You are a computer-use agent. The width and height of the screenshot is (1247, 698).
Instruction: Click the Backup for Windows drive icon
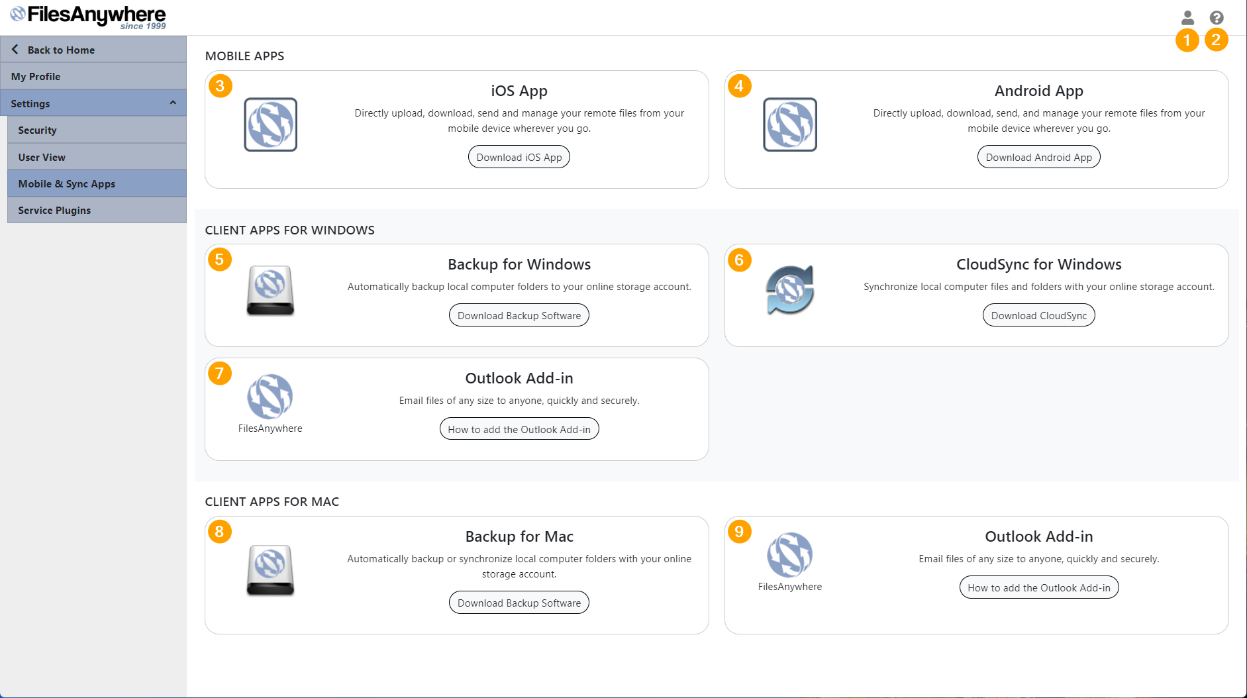[x=270, y=291]
